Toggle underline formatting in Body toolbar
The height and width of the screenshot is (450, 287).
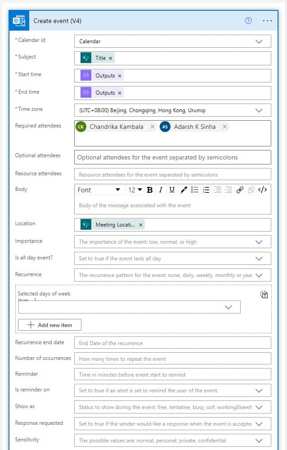pos(172,190)
